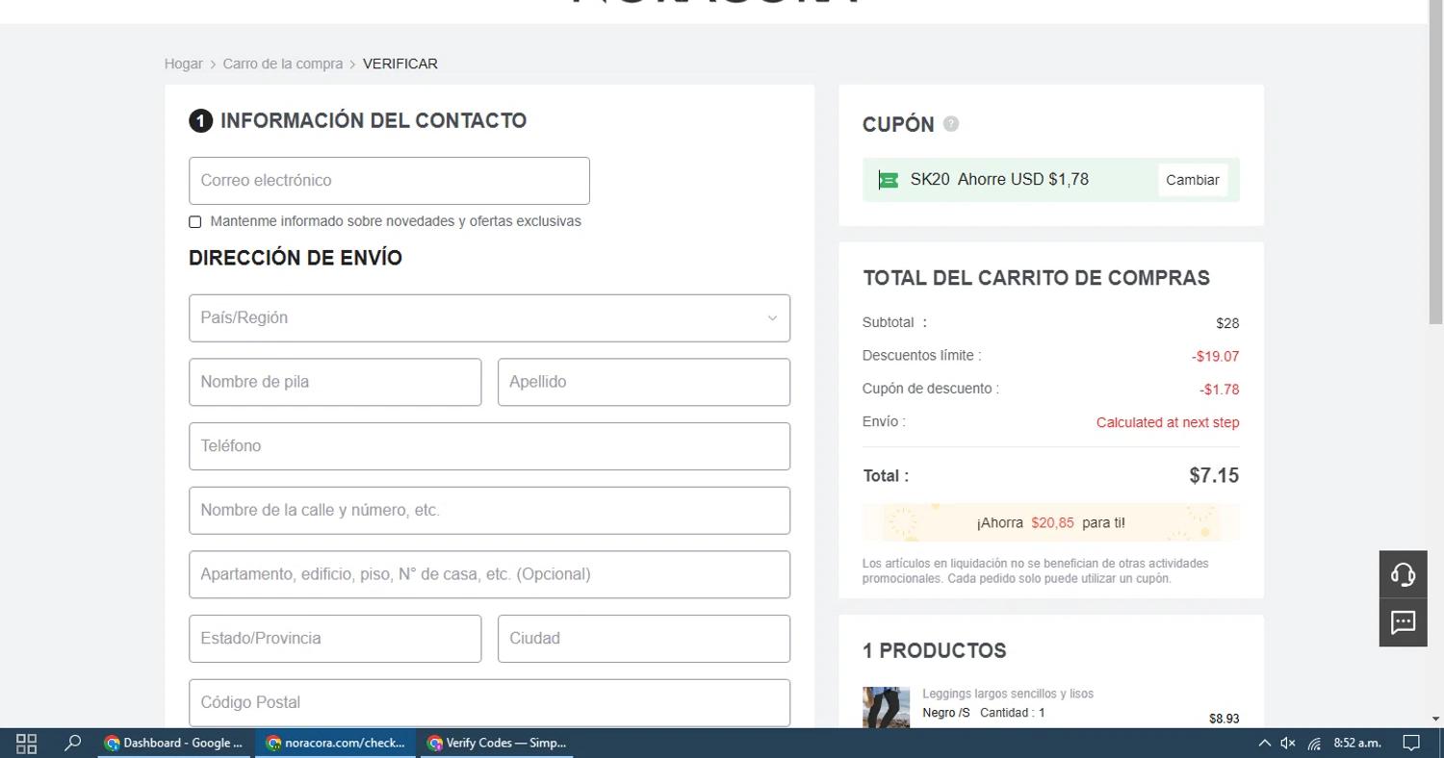
Task: Click the Calculated at next step text
Action: tap(1168, 422)
